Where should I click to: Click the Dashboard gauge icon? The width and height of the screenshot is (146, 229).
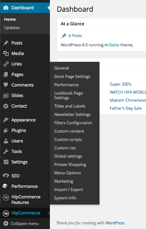click(6, 8)
